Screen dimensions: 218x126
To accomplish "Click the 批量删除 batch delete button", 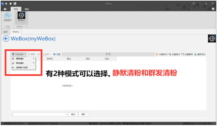I will (187, 54).
